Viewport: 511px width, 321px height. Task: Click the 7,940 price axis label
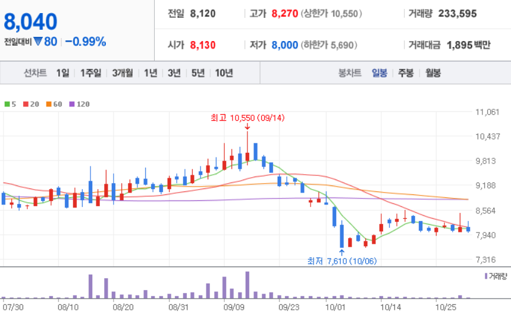(485, 235)
